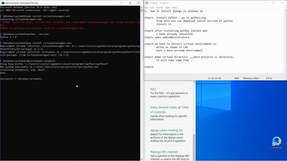Click 'Collecting virtualenvwrapper-win' output line
287x161 pixels.
[x=21, y=19]
